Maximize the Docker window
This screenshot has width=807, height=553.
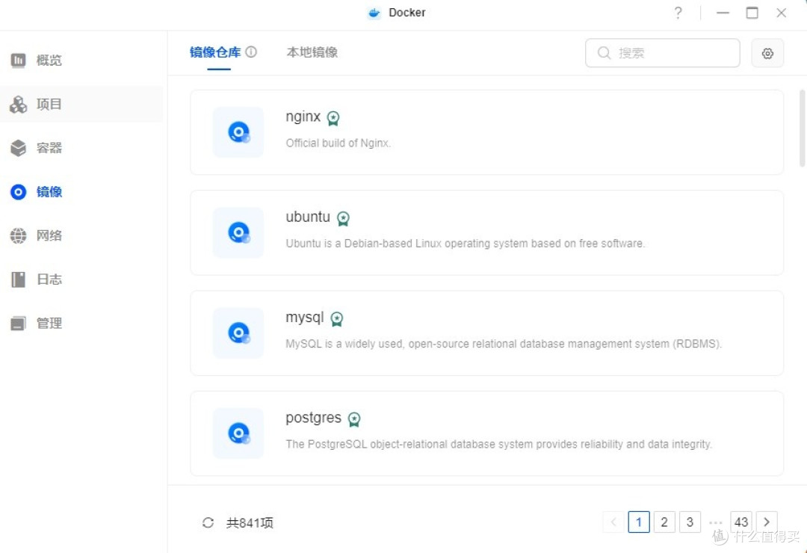point(752,13)
